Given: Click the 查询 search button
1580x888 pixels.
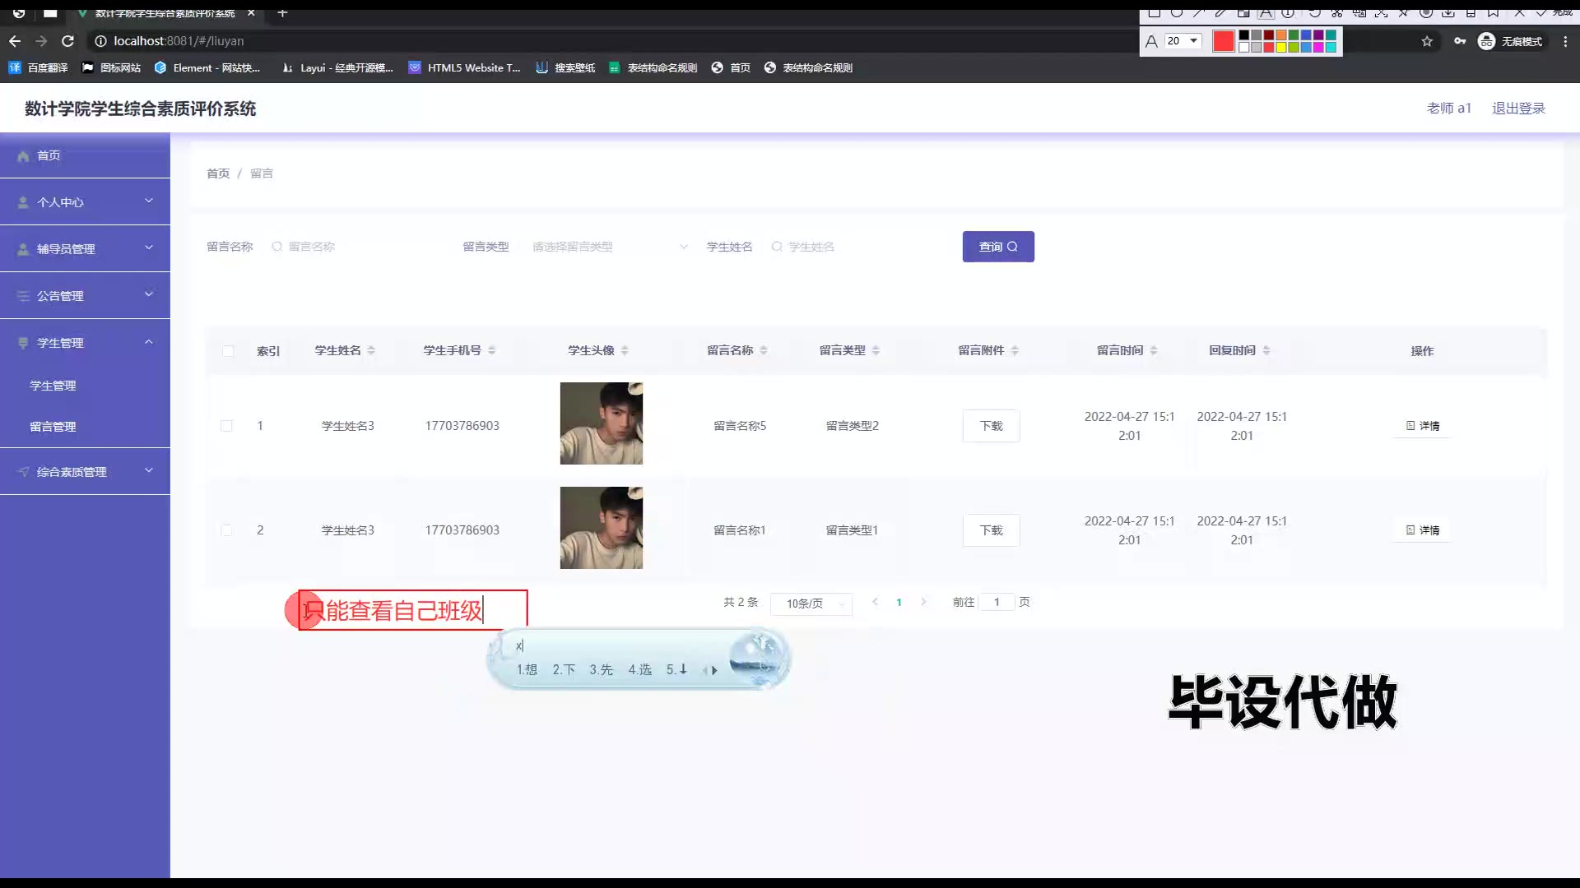Looking at the screenshot, I should [x=998, y=247].
